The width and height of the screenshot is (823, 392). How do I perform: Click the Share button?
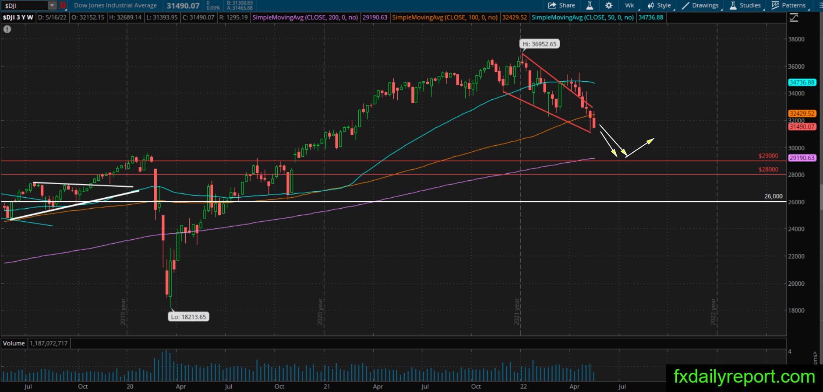click(x=562, y=5)
